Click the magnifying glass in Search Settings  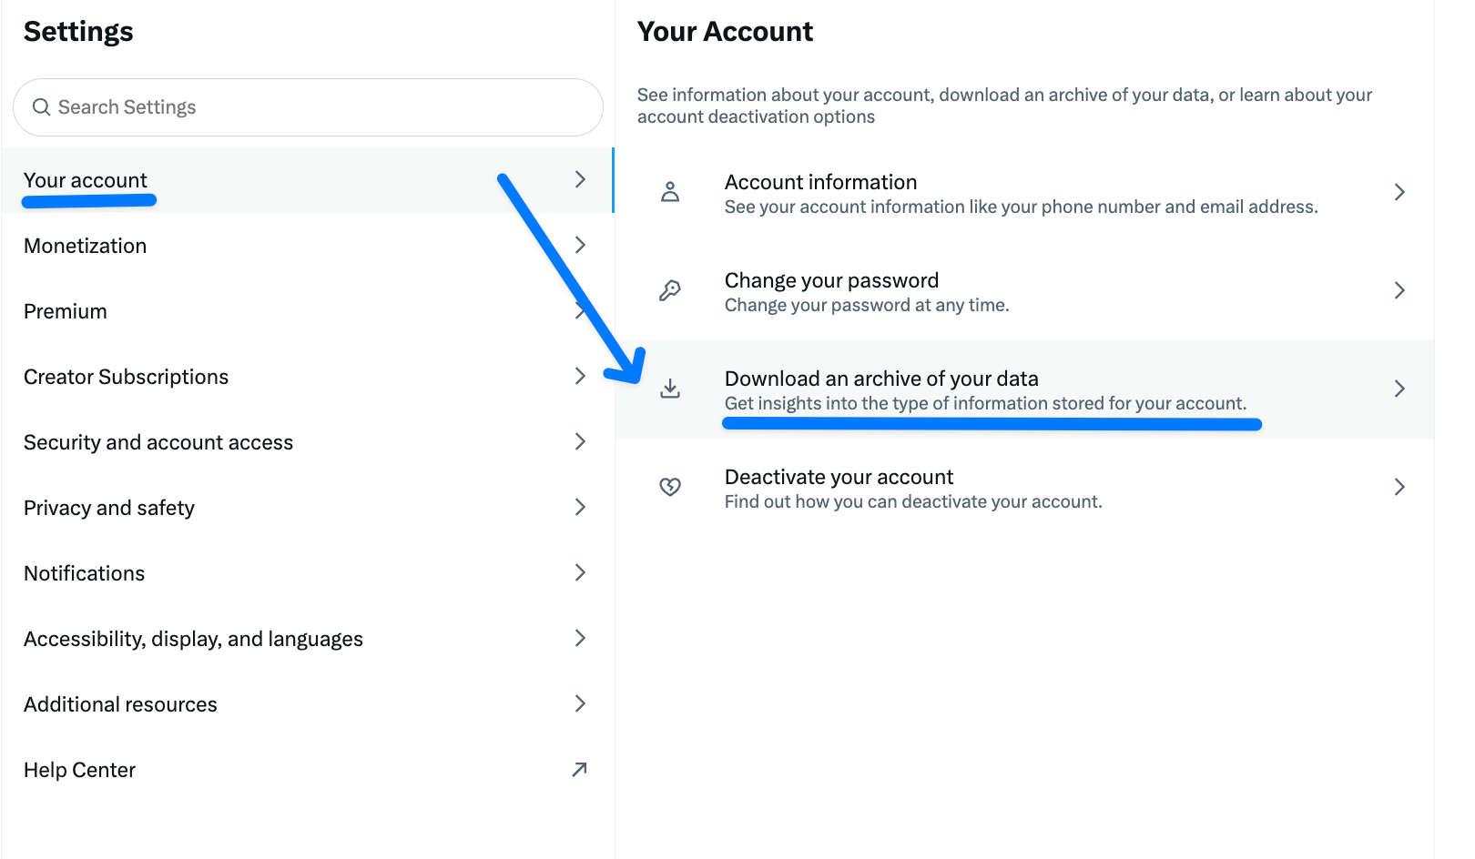point(41,106)
